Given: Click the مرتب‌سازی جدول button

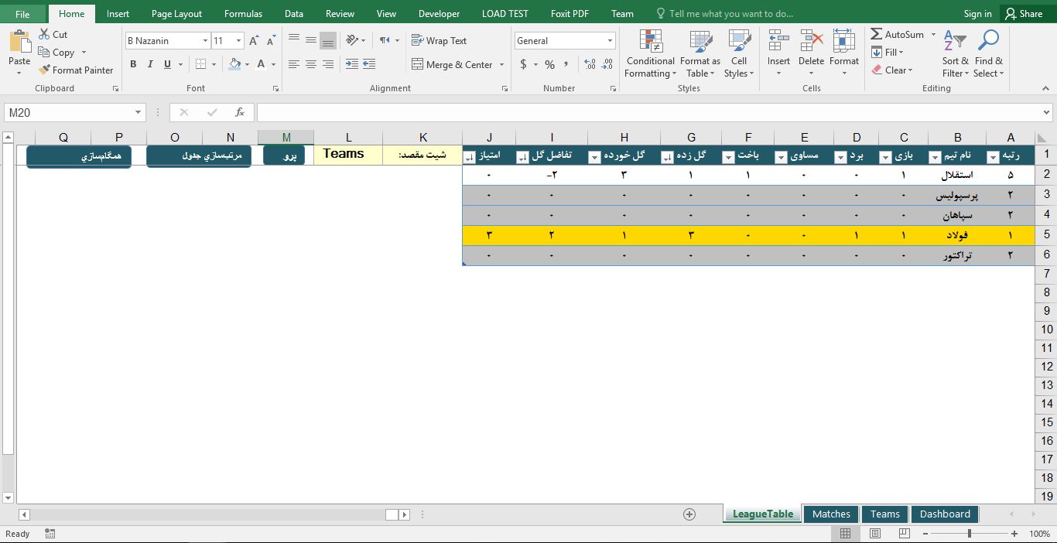Looking at the screenshot, I should pyautogui.click(x=199, y=156).
